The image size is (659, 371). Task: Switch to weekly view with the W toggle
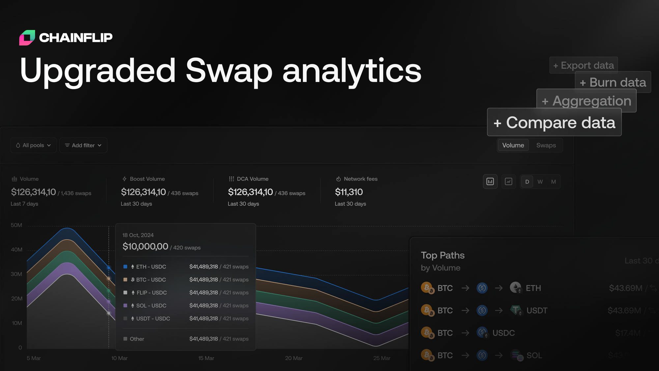pos(540,181)
